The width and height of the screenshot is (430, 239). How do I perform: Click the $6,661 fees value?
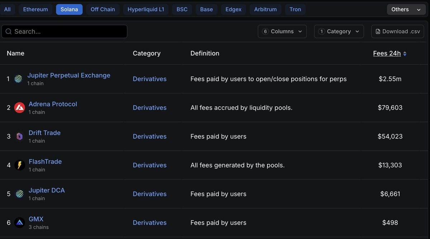click(390, 194)
